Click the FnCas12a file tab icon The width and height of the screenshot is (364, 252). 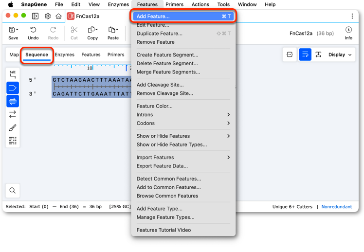pos(71,16)
